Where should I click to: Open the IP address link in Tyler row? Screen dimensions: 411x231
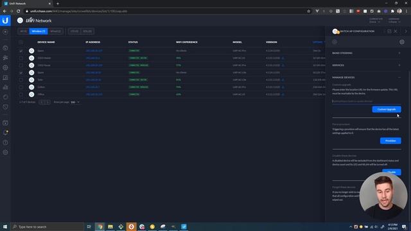click(x=93, y=80)
